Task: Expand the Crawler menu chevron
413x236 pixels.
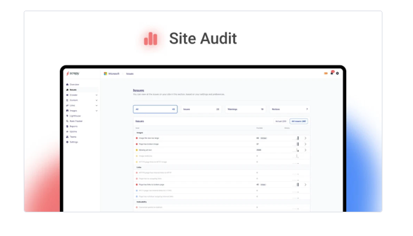Action: tap(97, 95)
